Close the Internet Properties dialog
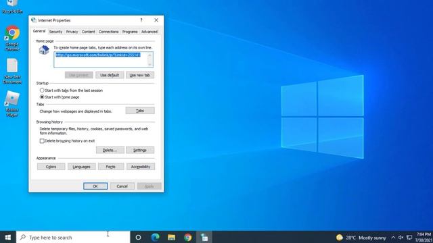The height and width of the screenshot is (243, 433). click(x=156, y=20)
